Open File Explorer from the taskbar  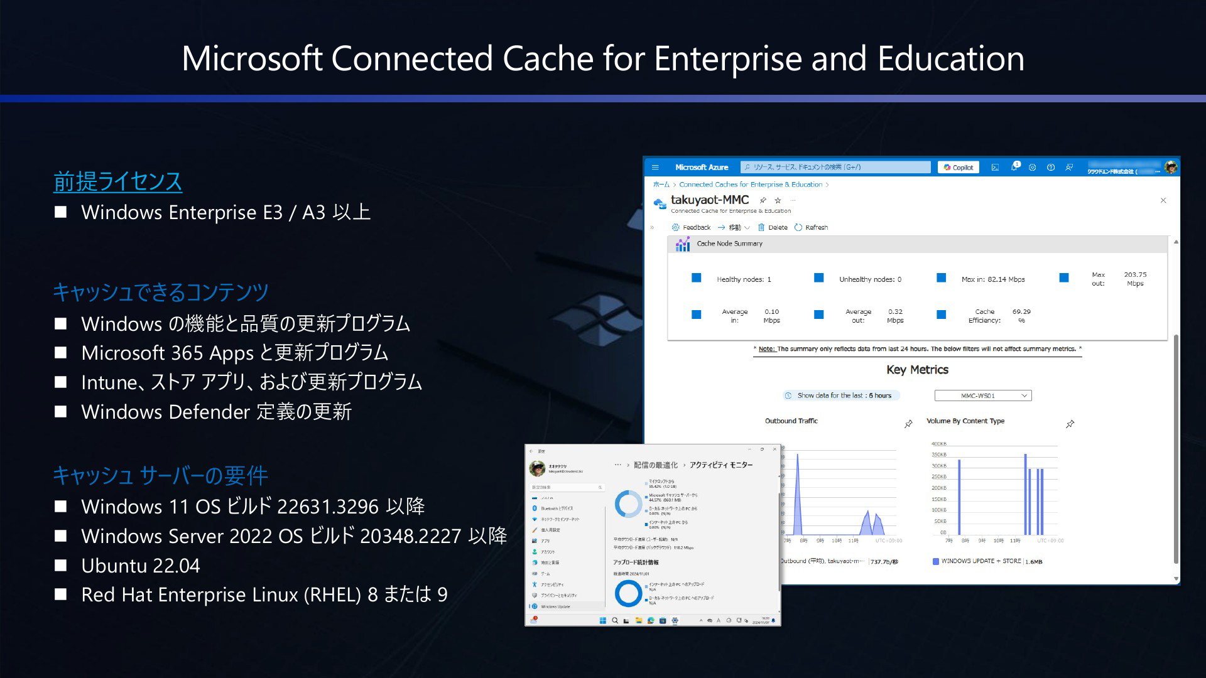(x=639, y=620)
